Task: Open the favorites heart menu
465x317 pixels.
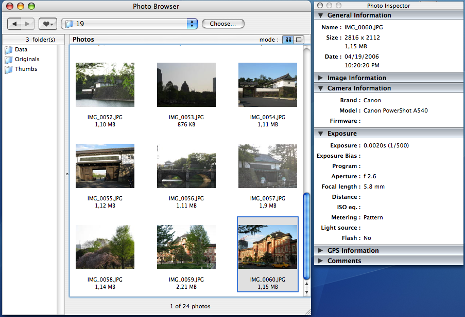Action: pos(47,24)
